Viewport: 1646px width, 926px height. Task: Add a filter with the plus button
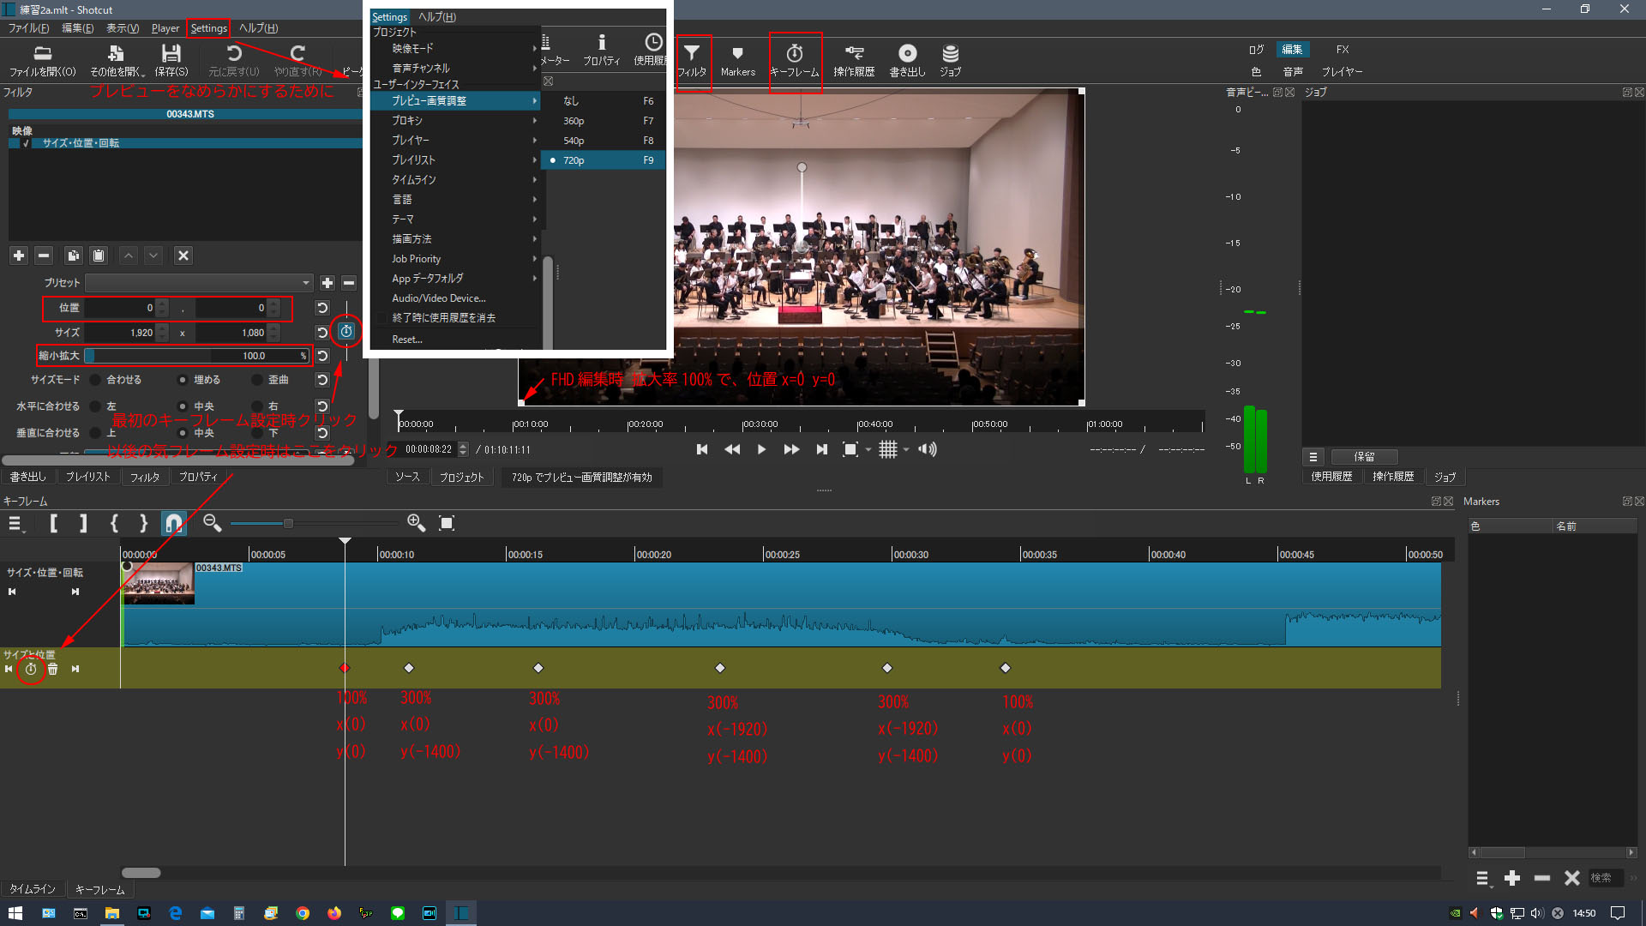pyautogui.click(x=19, y=256)
